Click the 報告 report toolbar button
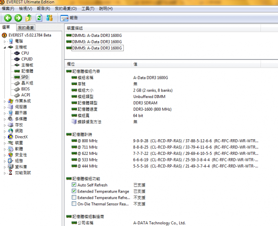Screen dimensions: 278x226 point(69,18)
